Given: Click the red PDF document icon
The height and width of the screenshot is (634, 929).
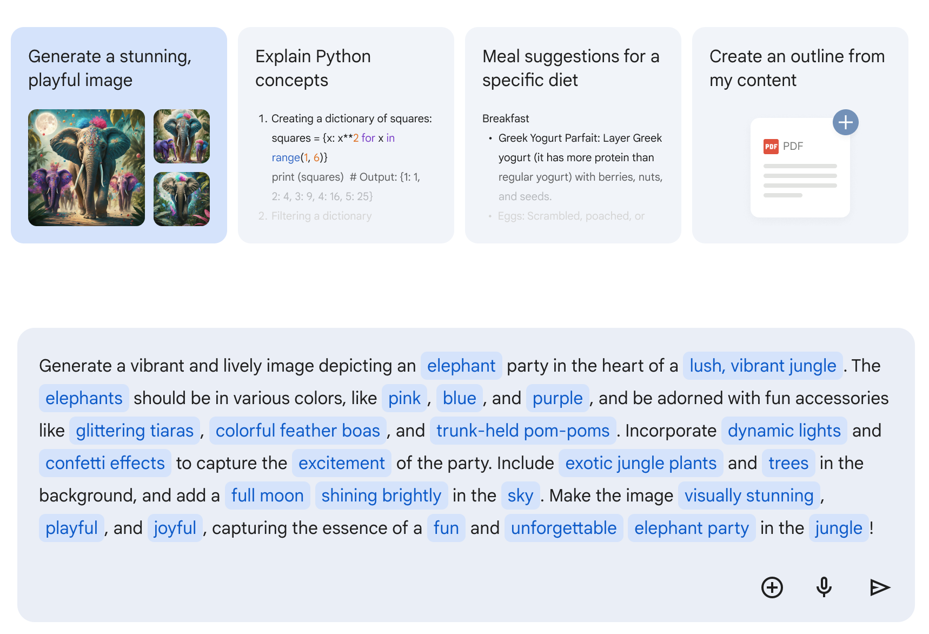Looking at the screenshot, I should coord(771,146).
